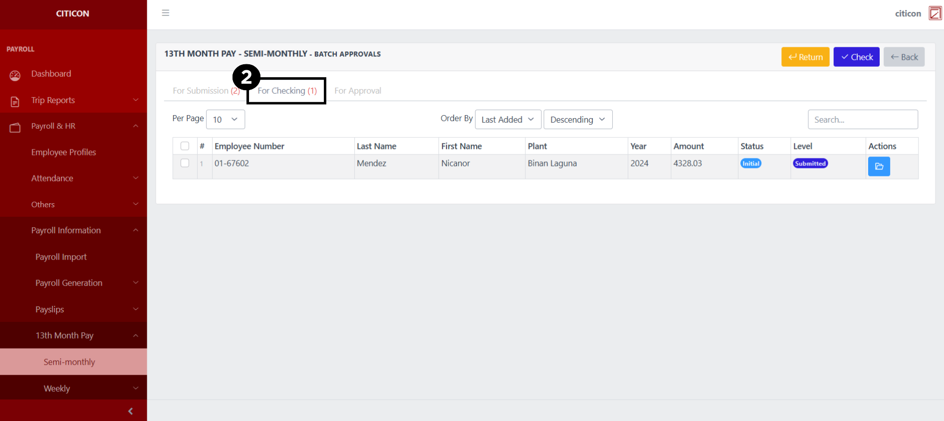Switch to the For Submission tab
This screenshot has height=421, width=944.
click(206, 91)
